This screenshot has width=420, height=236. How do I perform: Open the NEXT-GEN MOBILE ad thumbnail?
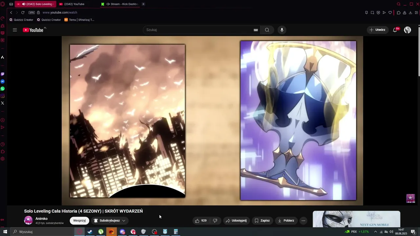tap(356, 219)
